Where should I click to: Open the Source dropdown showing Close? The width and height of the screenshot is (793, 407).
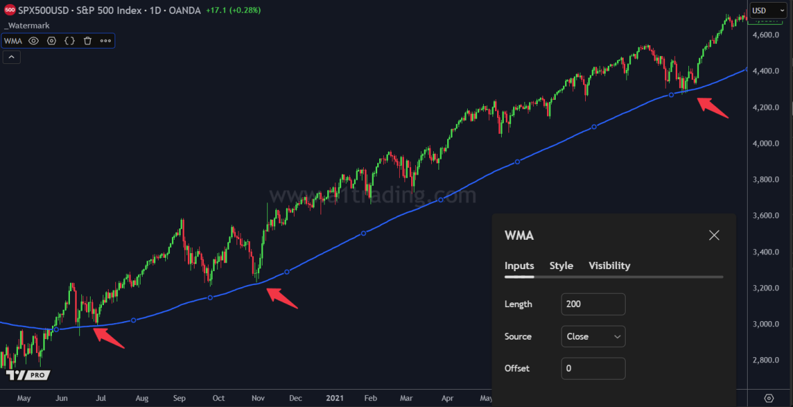click(x=592, y=336)
